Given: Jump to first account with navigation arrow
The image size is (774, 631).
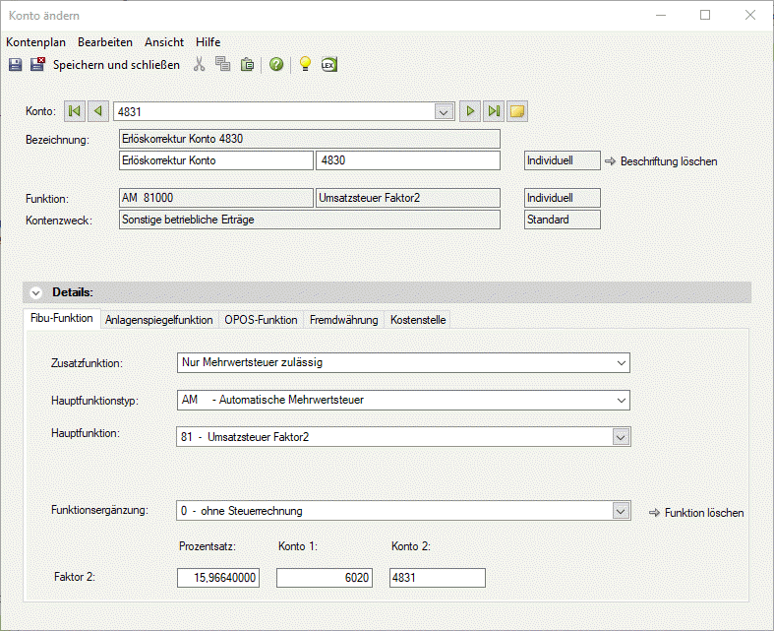Looking at the screenshot, I should point(75,111).
